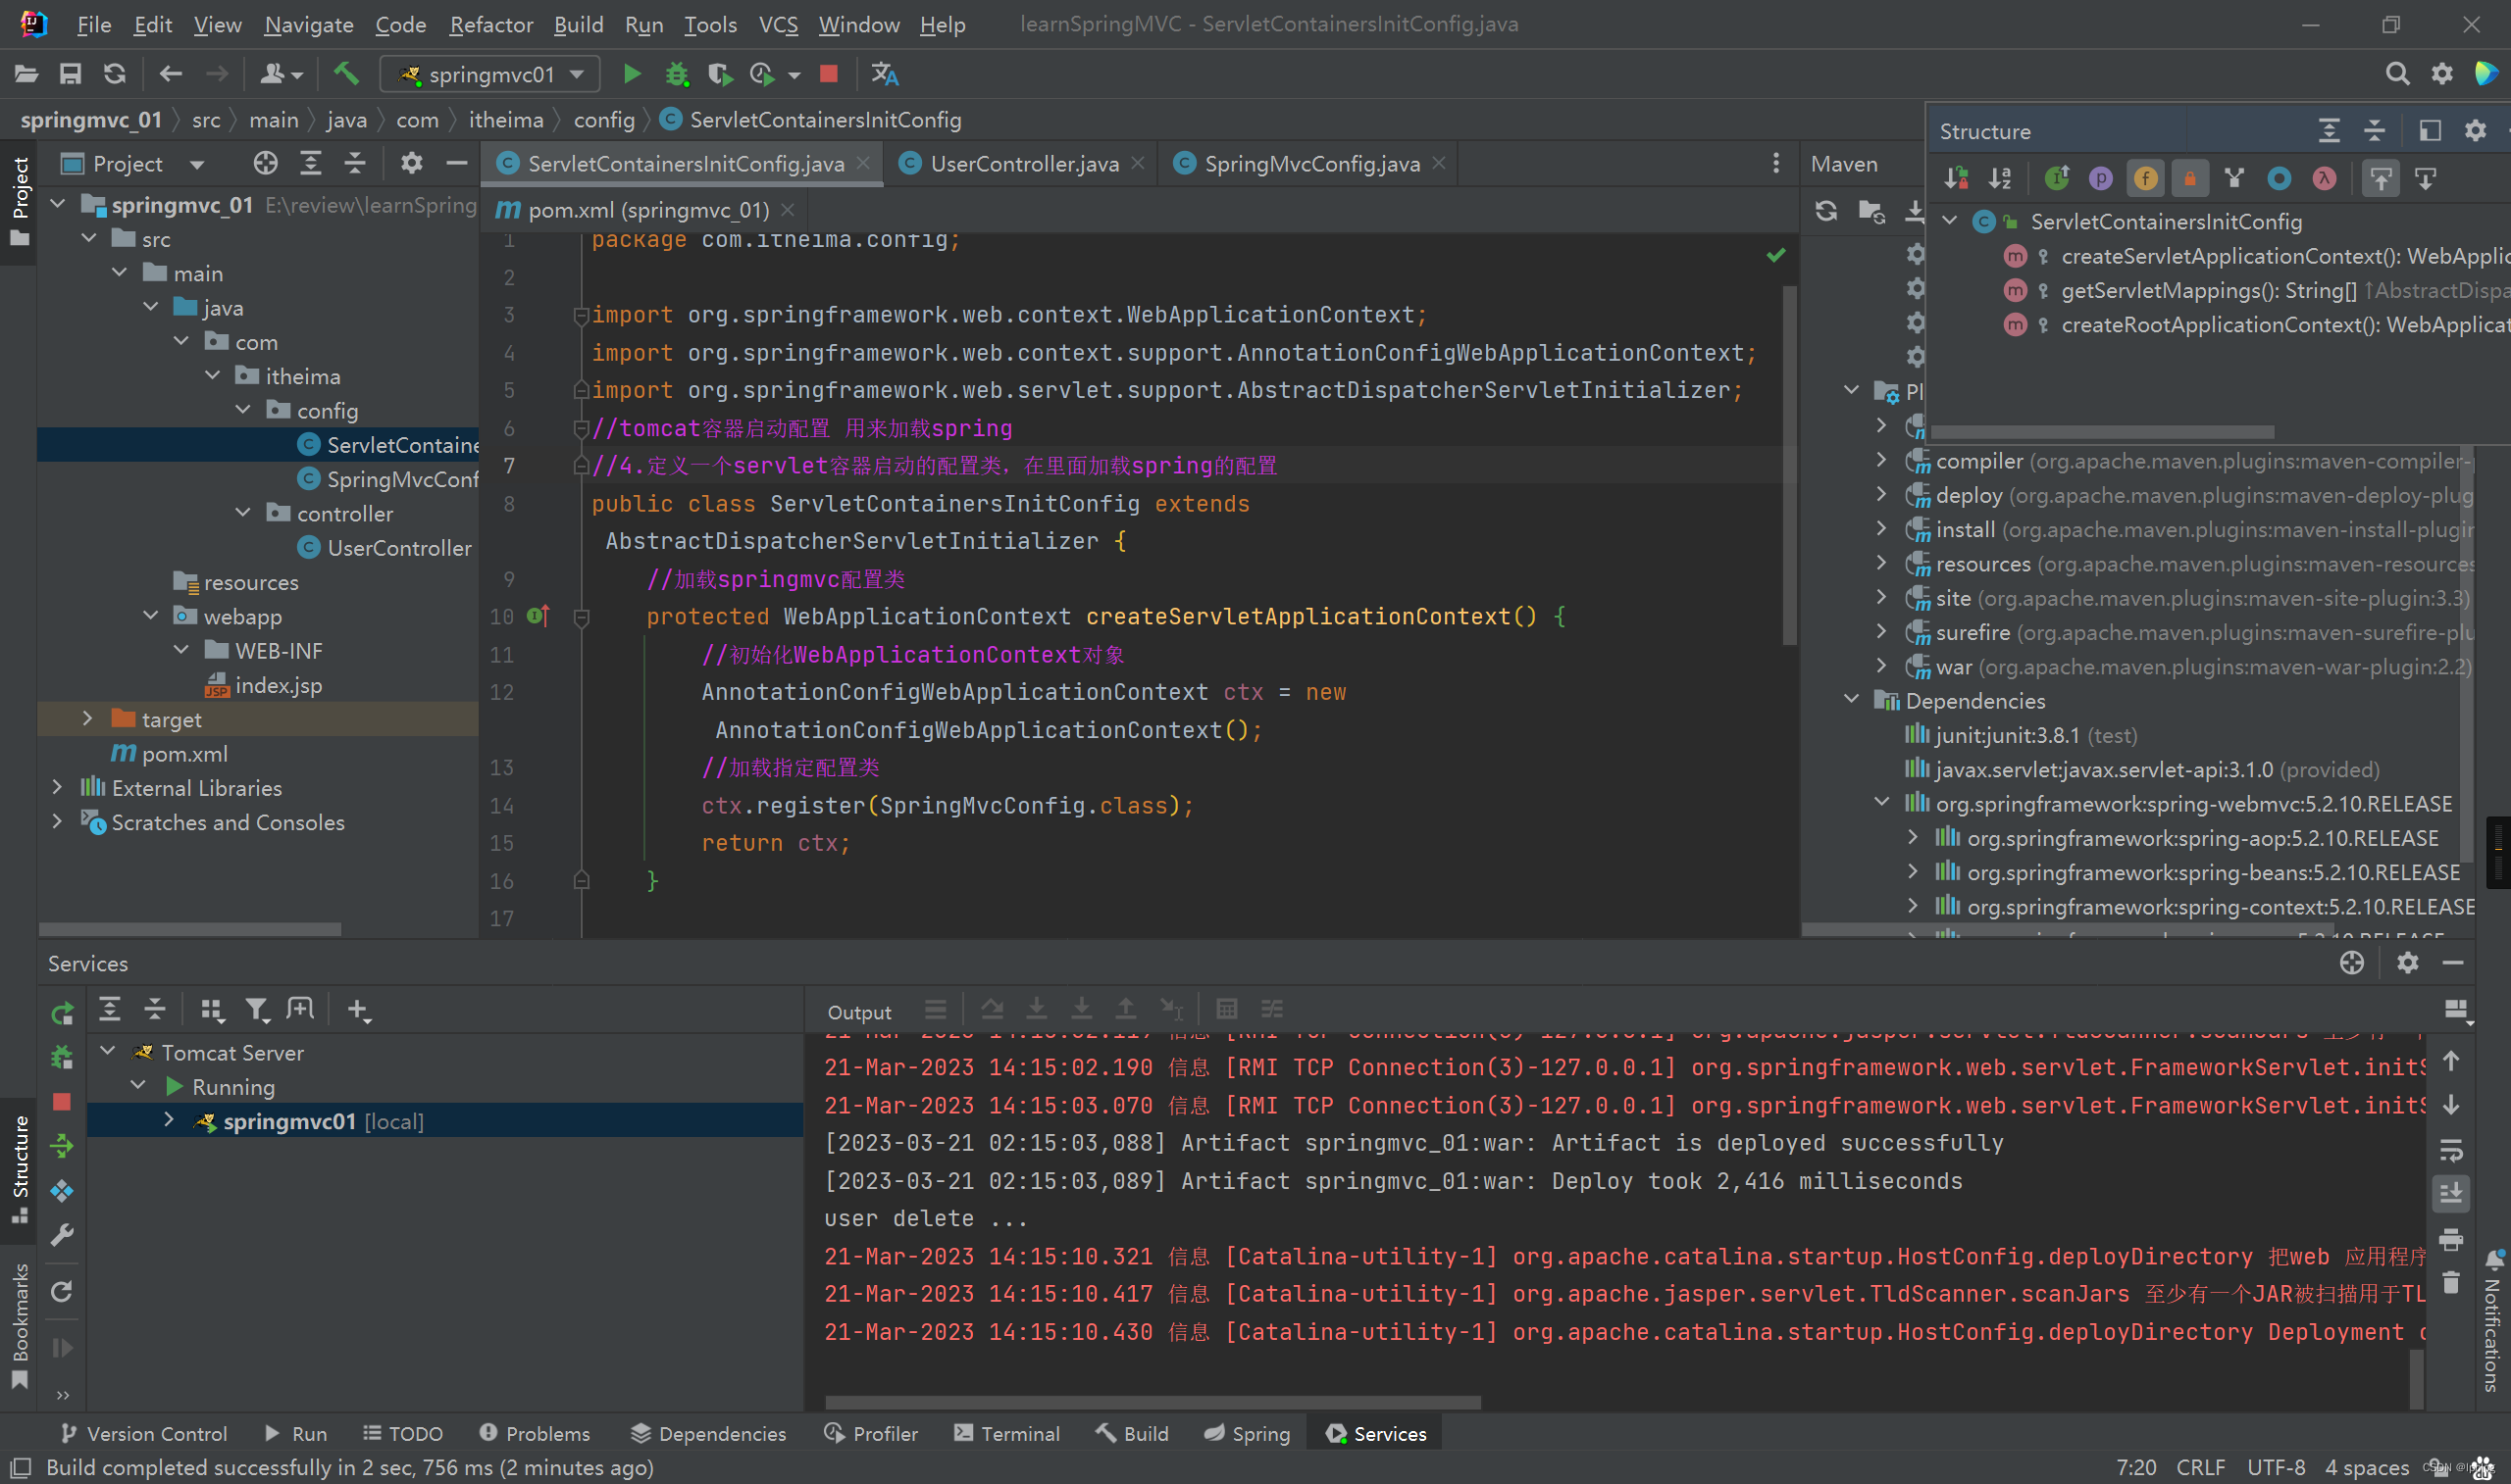The width and height of the screenshot is (2511, 1484).
Task: Open the springmvc01 run configuration dropdown
Action: pyautogui.click(x=490, y=74)
